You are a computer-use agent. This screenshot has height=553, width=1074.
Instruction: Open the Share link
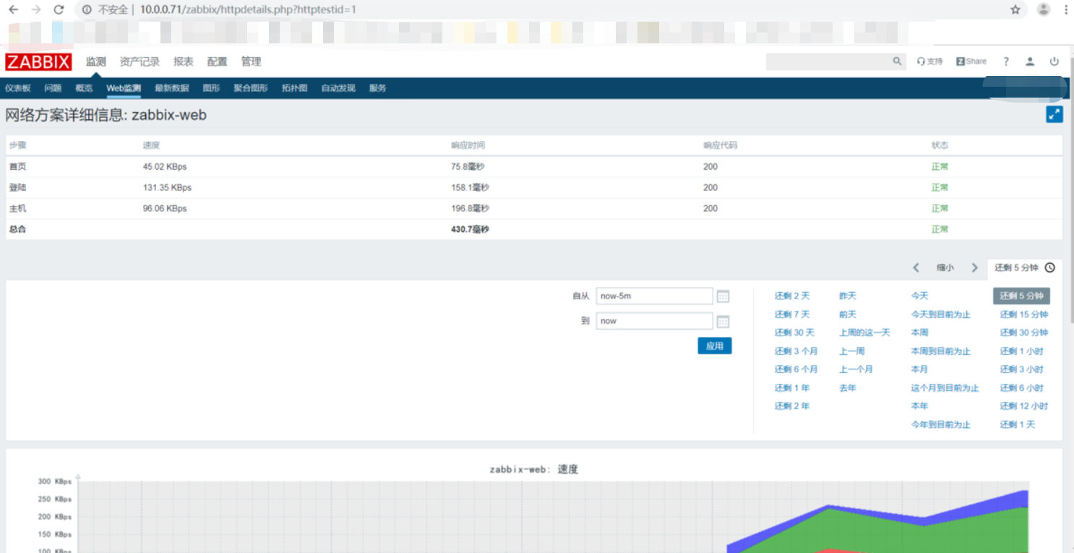coord(971,61)
